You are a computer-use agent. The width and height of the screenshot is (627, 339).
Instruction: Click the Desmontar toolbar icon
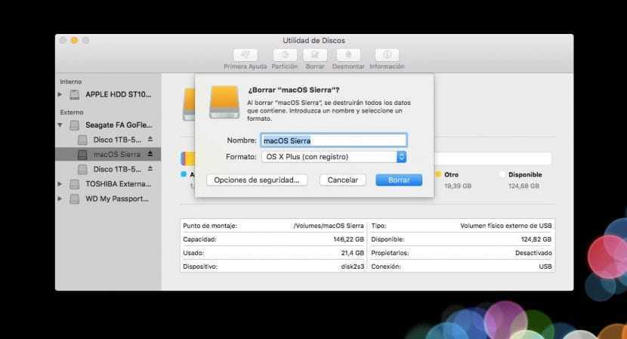pyautogui.click(x=348, y=55)
